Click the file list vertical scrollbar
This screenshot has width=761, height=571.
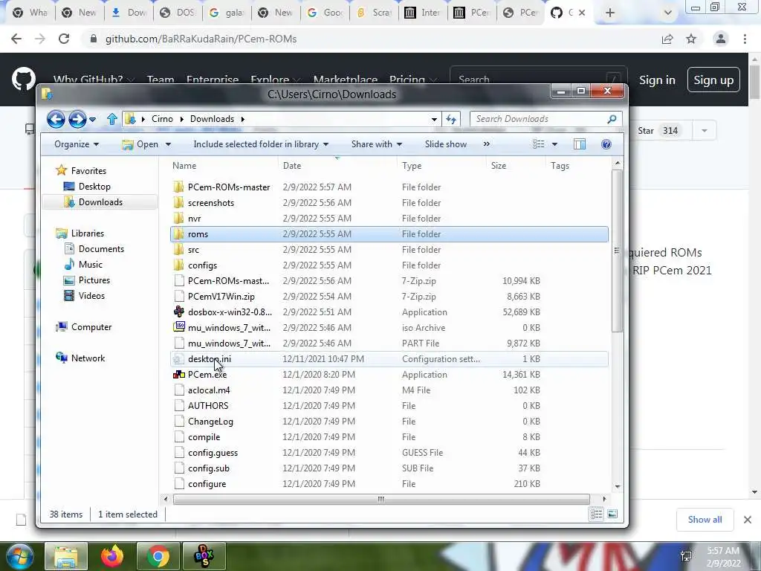coord(617,251)
